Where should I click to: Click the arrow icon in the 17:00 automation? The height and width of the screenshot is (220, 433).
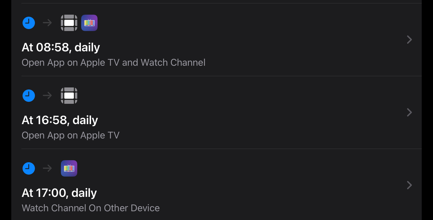pos(47,168)
